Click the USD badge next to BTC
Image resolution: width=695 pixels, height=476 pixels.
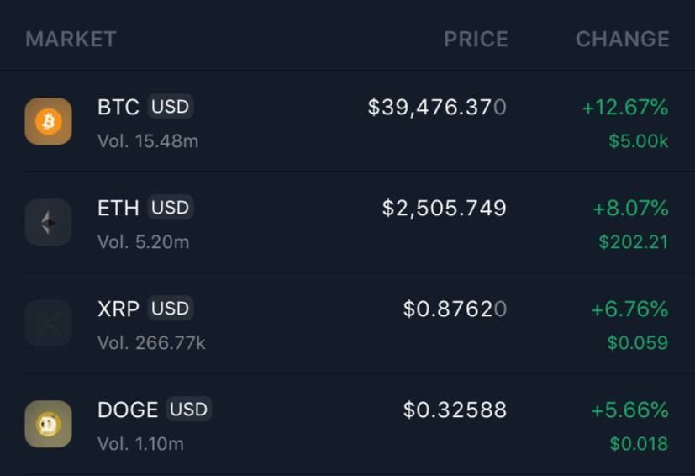pos(171,107)
